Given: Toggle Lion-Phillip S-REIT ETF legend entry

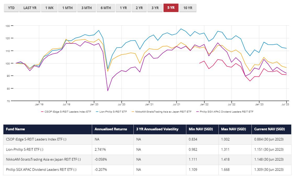Looking at the screenshot, I should [111, 112].
